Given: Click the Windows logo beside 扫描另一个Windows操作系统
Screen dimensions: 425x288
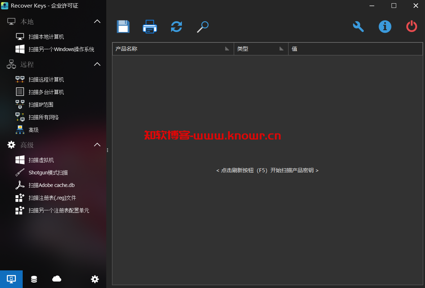Looking at the screenshot, I should click(20, 49).
